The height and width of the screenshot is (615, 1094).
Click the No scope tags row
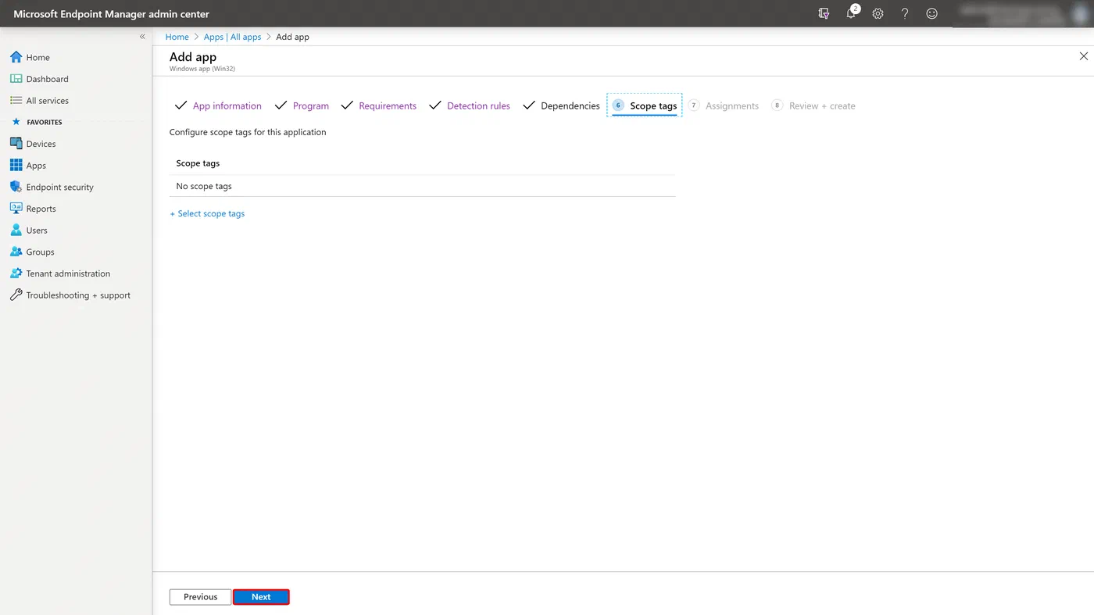click(x=422, y=186)
